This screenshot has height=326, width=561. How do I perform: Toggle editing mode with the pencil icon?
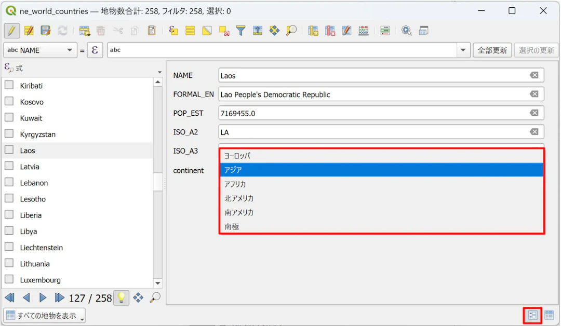tap(12, 31)
